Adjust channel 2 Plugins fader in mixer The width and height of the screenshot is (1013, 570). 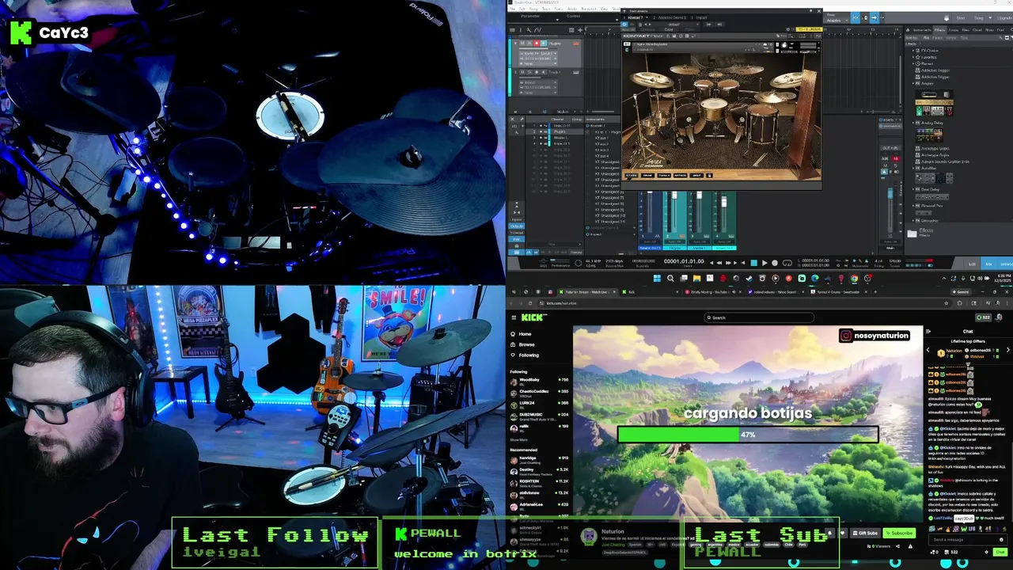pyautogui.click(x=674, y=195)
